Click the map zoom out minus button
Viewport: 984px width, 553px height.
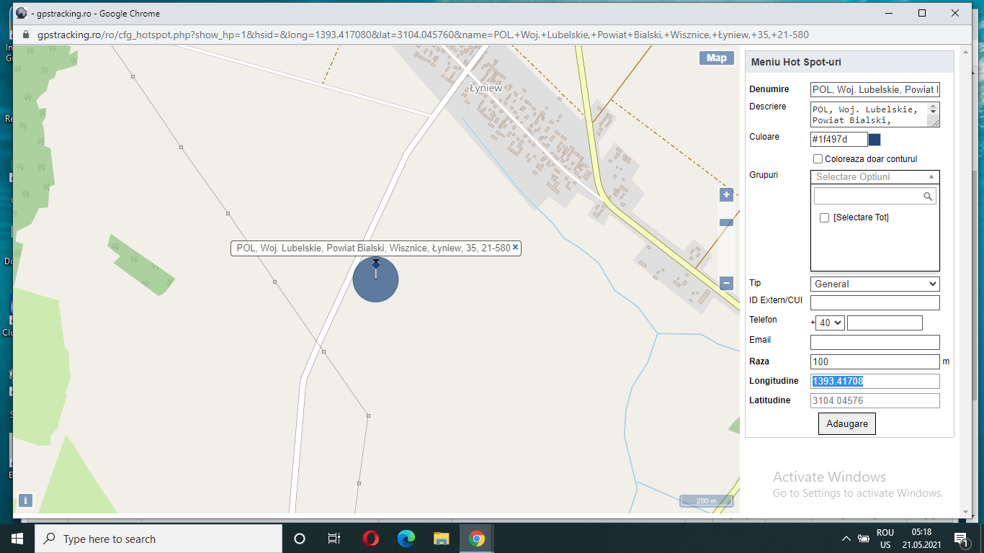point(726,284)
